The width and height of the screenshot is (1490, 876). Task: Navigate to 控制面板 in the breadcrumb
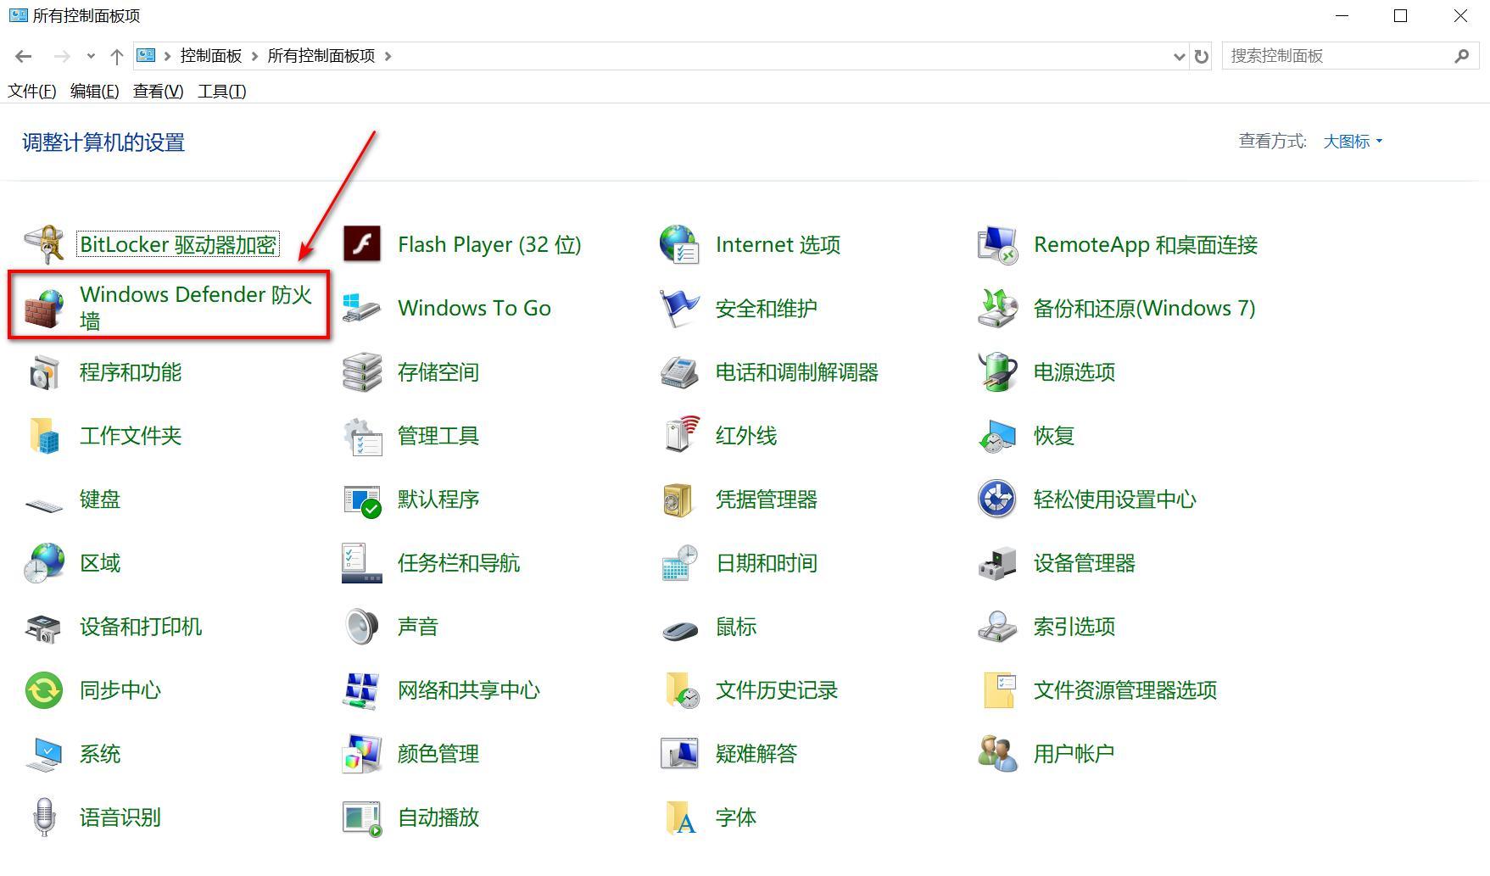(x=209, y=56)
